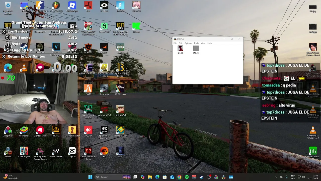The image size is (321, 181).
Task: Select the Epic Games Launcher shortcut
Action: (x=104, y=133)
